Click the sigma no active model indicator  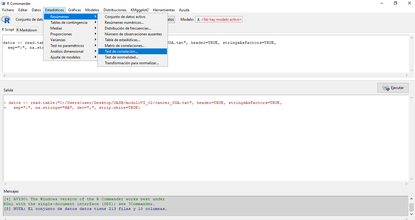click(x=219, y=20)
